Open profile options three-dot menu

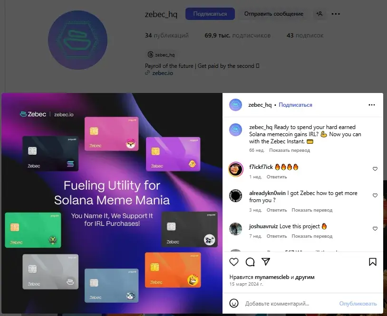[x=336, y=14]
